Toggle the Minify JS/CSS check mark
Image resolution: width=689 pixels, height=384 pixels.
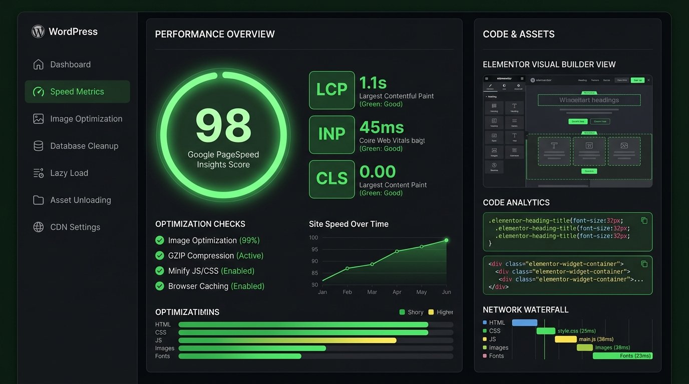tap(160, 271)
